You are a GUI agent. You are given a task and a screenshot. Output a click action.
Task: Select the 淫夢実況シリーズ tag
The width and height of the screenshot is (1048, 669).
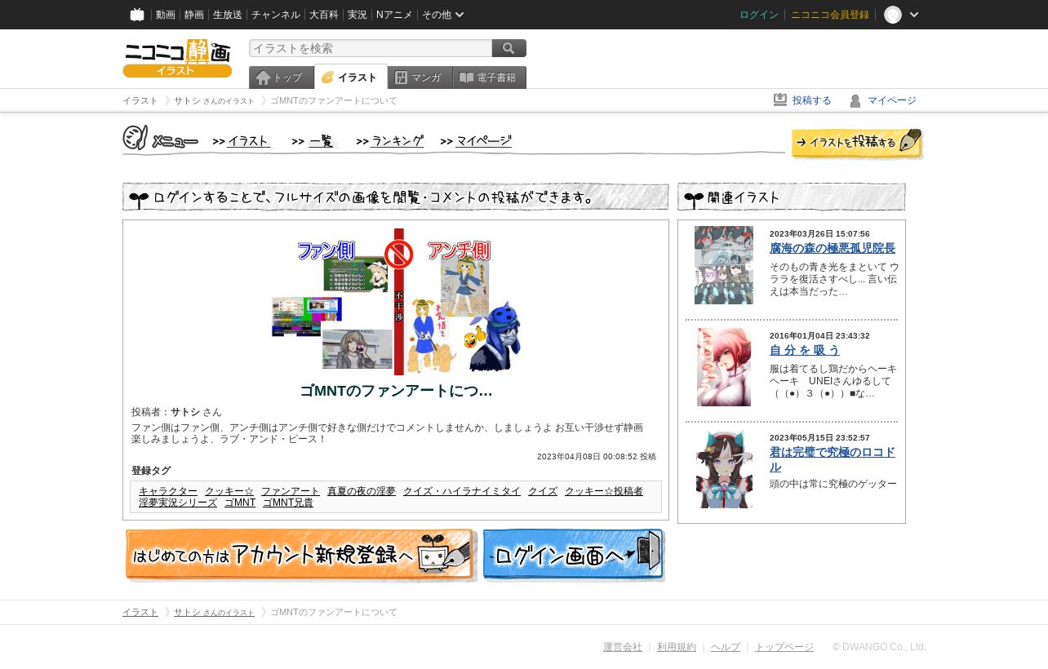[178, 503]
